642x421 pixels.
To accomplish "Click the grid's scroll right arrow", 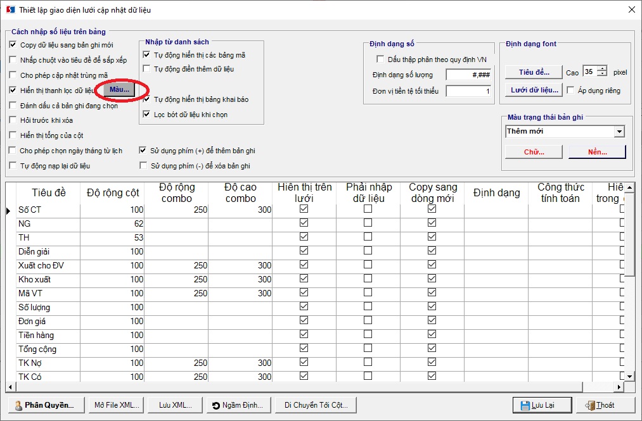I will 619,387.
